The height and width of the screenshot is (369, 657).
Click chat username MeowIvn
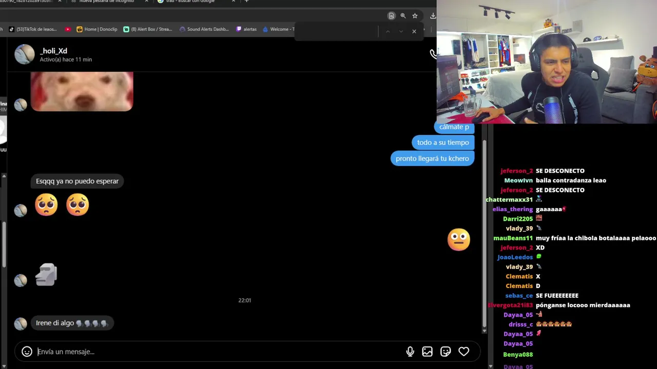coord(518,180)
